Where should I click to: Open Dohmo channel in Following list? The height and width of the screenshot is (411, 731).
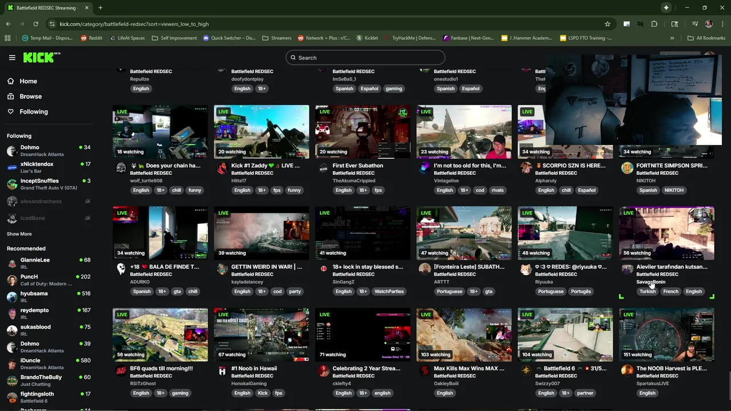click(49, 151)
